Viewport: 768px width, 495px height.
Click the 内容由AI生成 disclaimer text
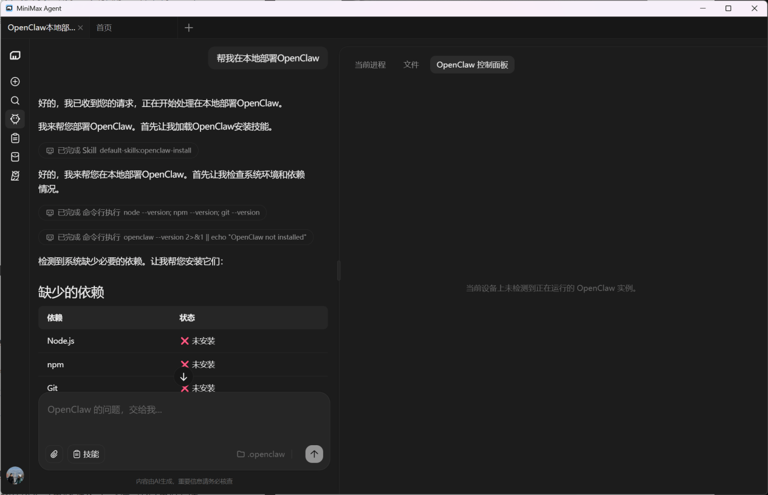click(x=184, y=481)
